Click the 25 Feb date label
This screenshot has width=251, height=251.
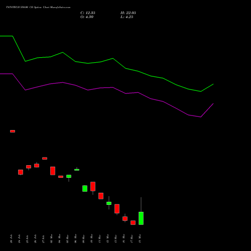click(x=27, y=239)
